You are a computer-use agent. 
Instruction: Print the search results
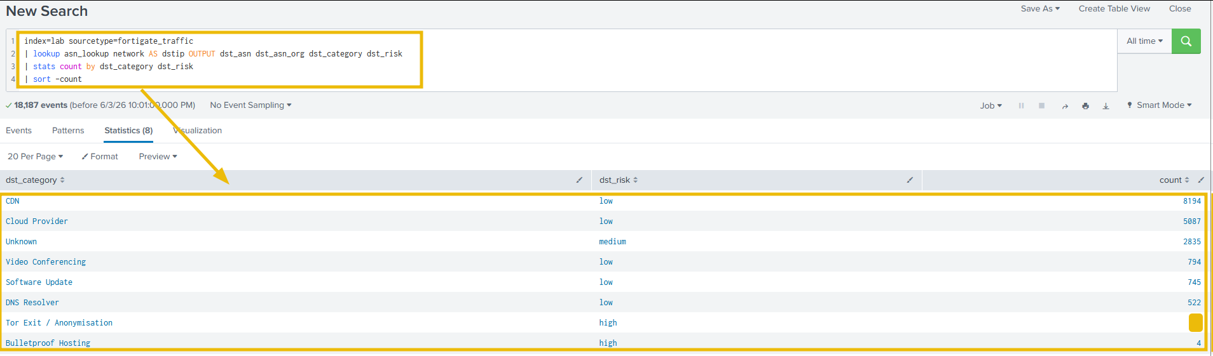click(1085, 106)
